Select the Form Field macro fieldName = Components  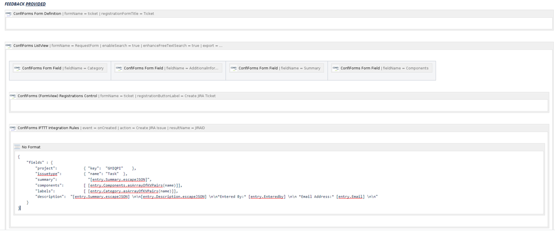coord(381,68)
